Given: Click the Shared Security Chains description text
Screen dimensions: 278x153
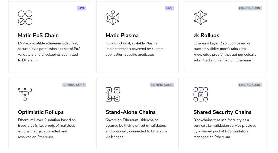Looking at the screenshot, I should pos(224,128).
